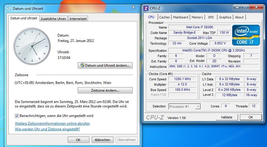Click the empty Rated FSB field
The image size is (267, 147).
182,95
